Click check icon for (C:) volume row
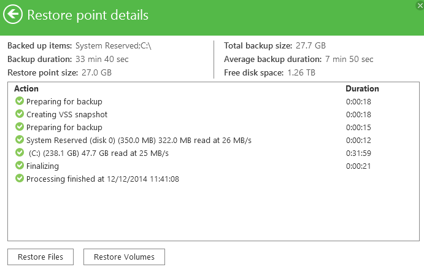The image size is (424, 275). coord(20,152)
